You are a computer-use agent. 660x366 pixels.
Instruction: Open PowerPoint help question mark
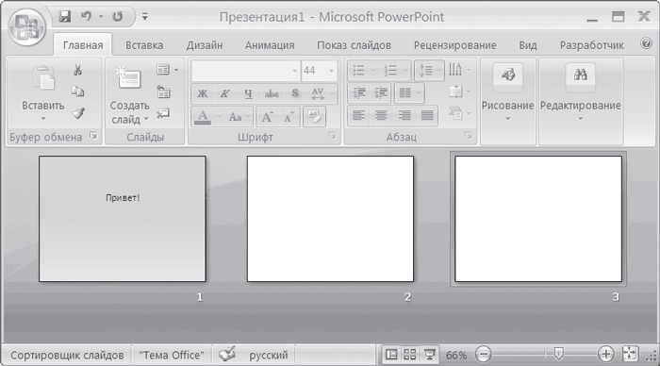[x=646, y=43]
